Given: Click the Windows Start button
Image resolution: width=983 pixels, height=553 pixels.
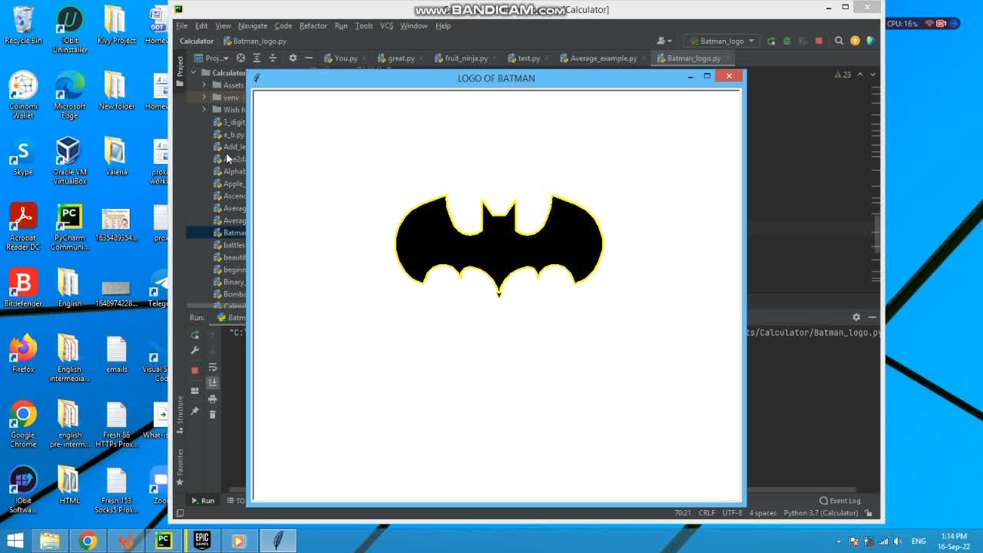Looking at the screenshot, I should coord(15,541).
